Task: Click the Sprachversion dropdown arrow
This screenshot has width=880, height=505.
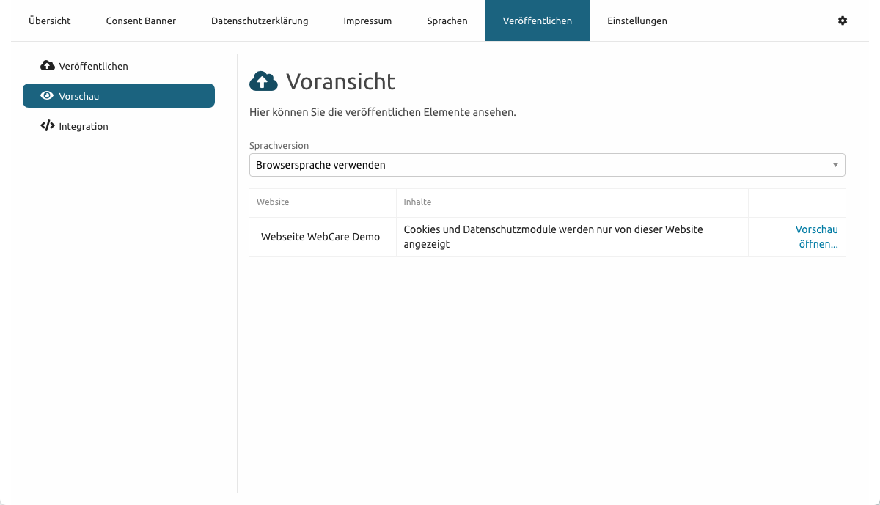Action: pyautogui.click(x=835, y=165)
